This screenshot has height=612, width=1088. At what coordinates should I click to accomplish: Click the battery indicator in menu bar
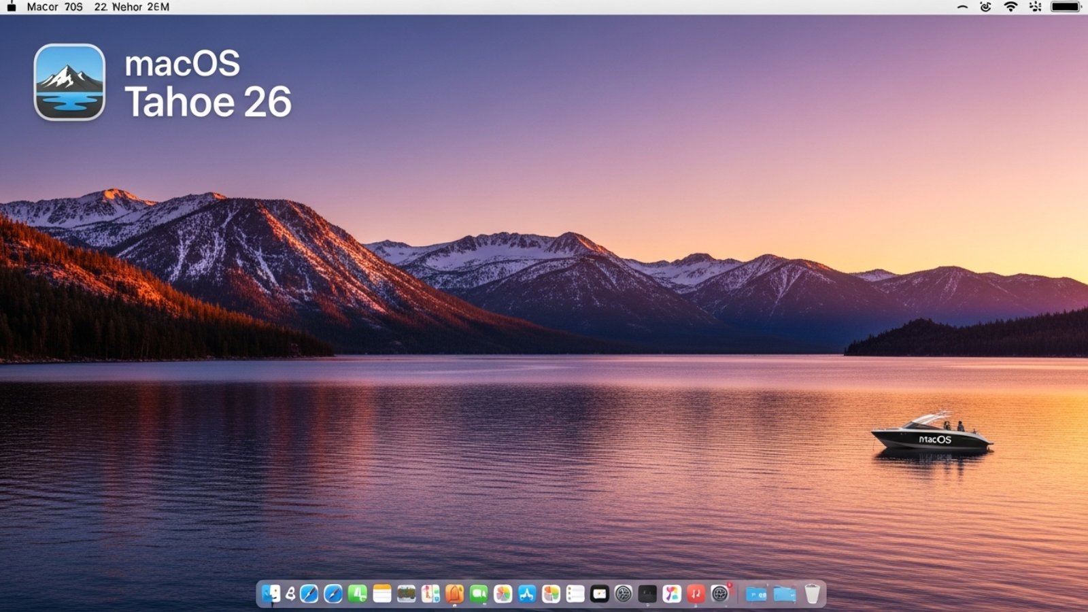coord(1065,7)
